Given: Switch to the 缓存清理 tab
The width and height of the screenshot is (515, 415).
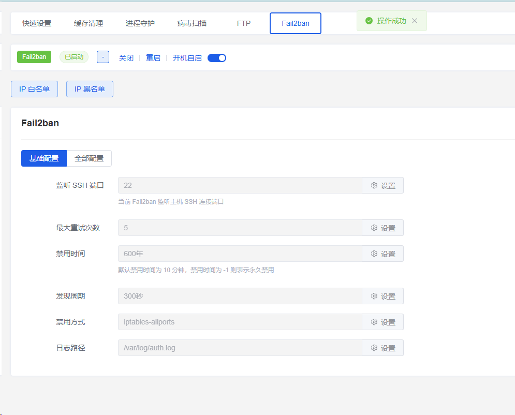Looking at the screenshot, I should pos(89,23).
